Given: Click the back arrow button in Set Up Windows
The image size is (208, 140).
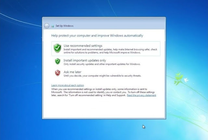Looking at the screenshot, I should [x=47, y=26].
